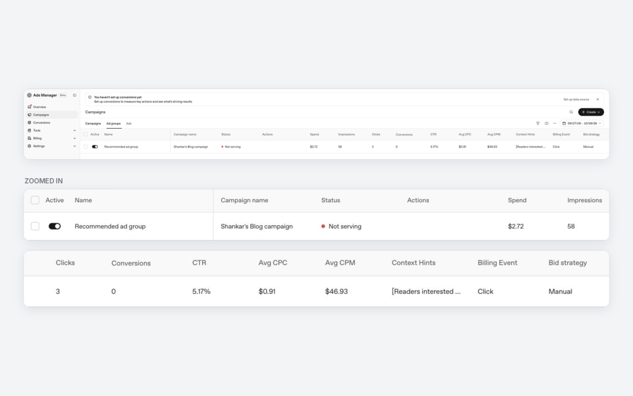The height and width of the screenshot is (396, 633).
Task: Click the Status column header in zoomed-in table
Action: tap(330, 200)
